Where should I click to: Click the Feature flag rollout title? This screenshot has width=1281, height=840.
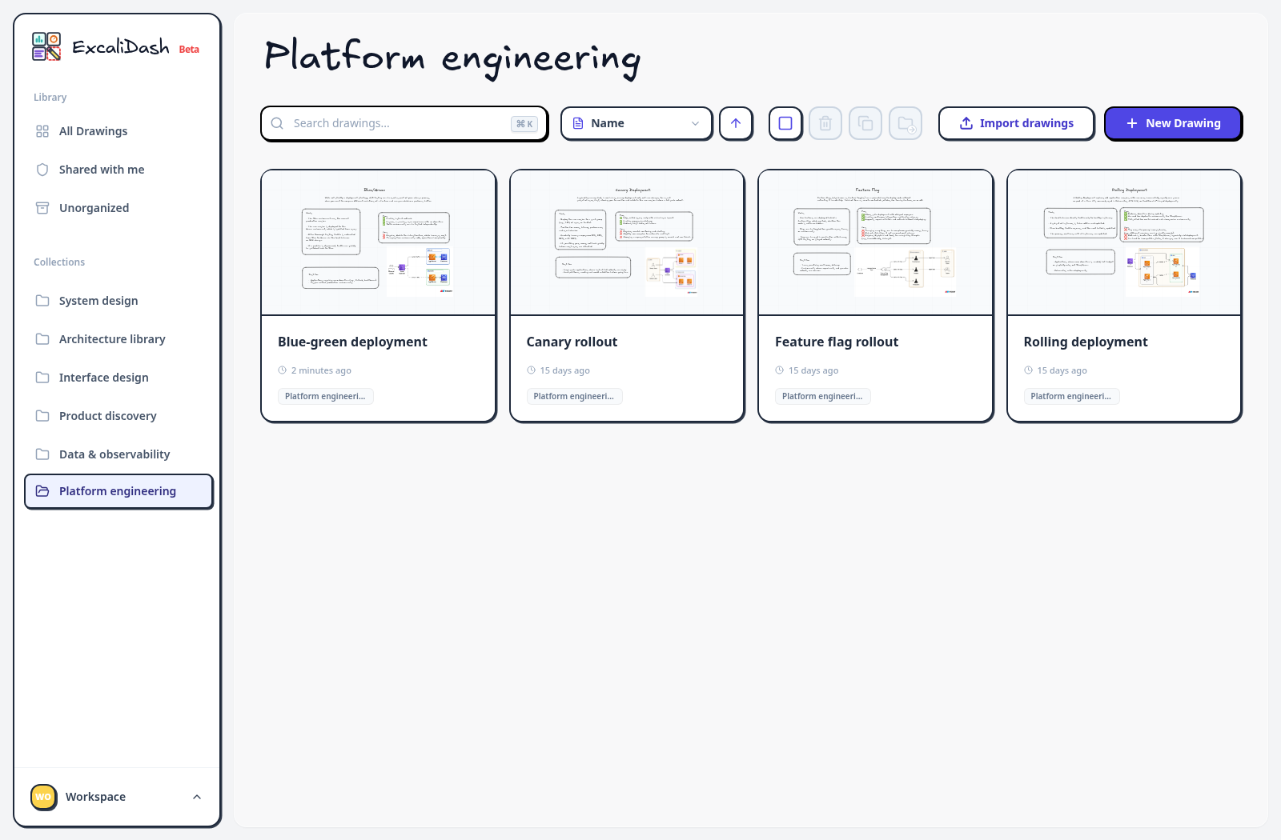(x=837, y=342)
